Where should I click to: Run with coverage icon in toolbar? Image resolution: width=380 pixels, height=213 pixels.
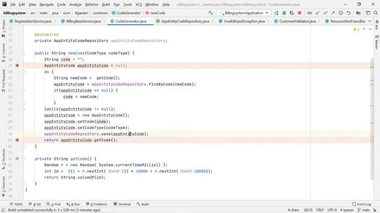tap(292, 13)
